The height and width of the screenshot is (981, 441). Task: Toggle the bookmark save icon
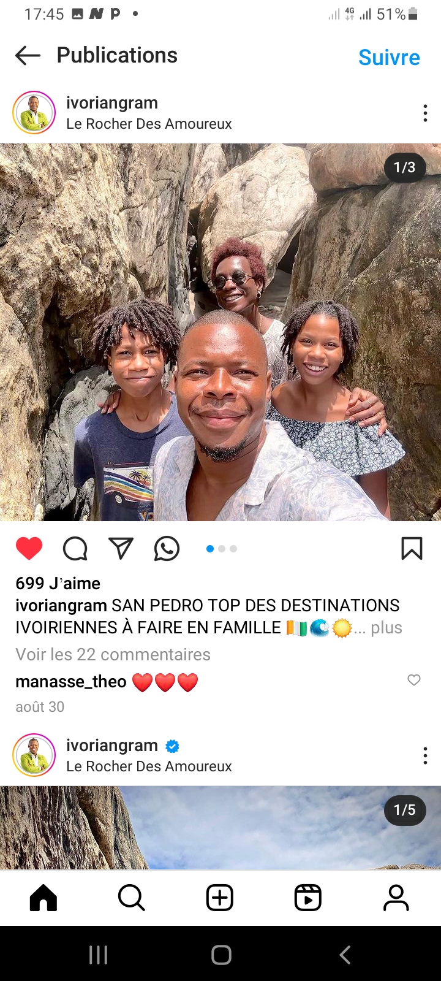(412, 548)
